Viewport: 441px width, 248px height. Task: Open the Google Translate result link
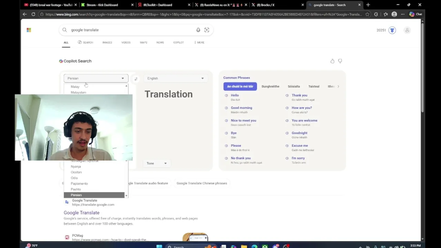click(x=82, y=213)
